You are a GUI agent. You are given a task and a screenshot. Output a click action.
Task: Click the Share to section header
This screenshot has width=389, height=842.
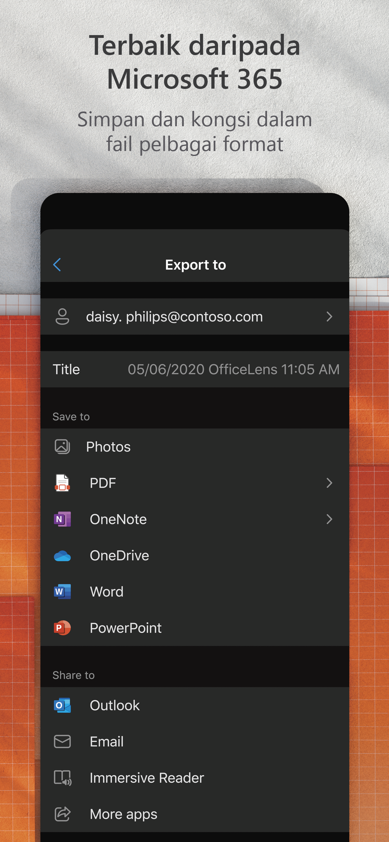[74, 675]
